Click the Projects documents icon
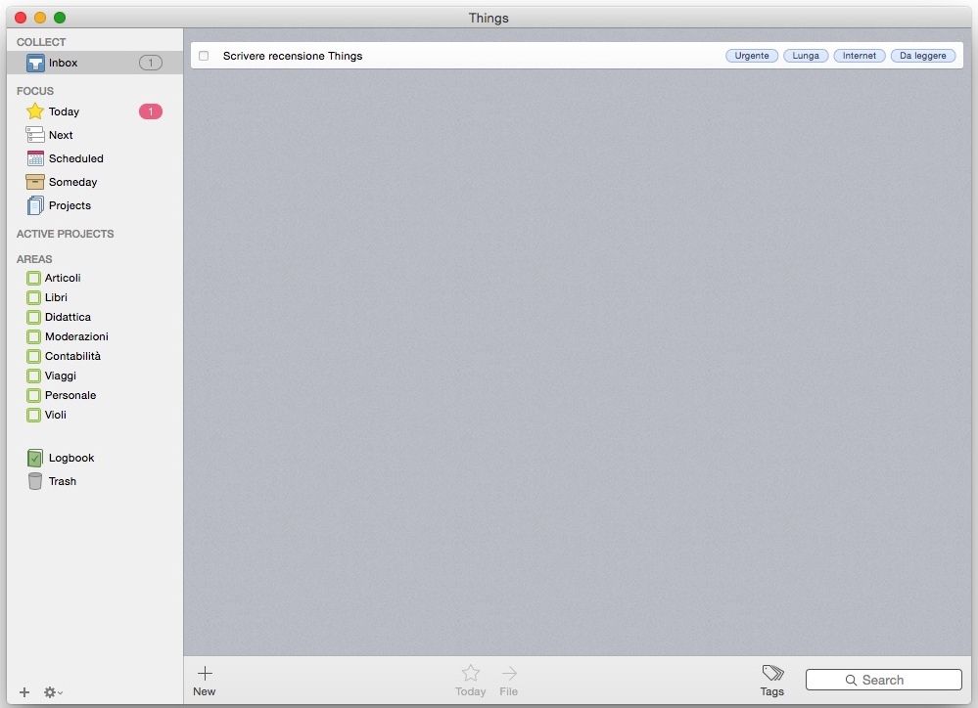The image size is (978, 708). pos(35,205)
